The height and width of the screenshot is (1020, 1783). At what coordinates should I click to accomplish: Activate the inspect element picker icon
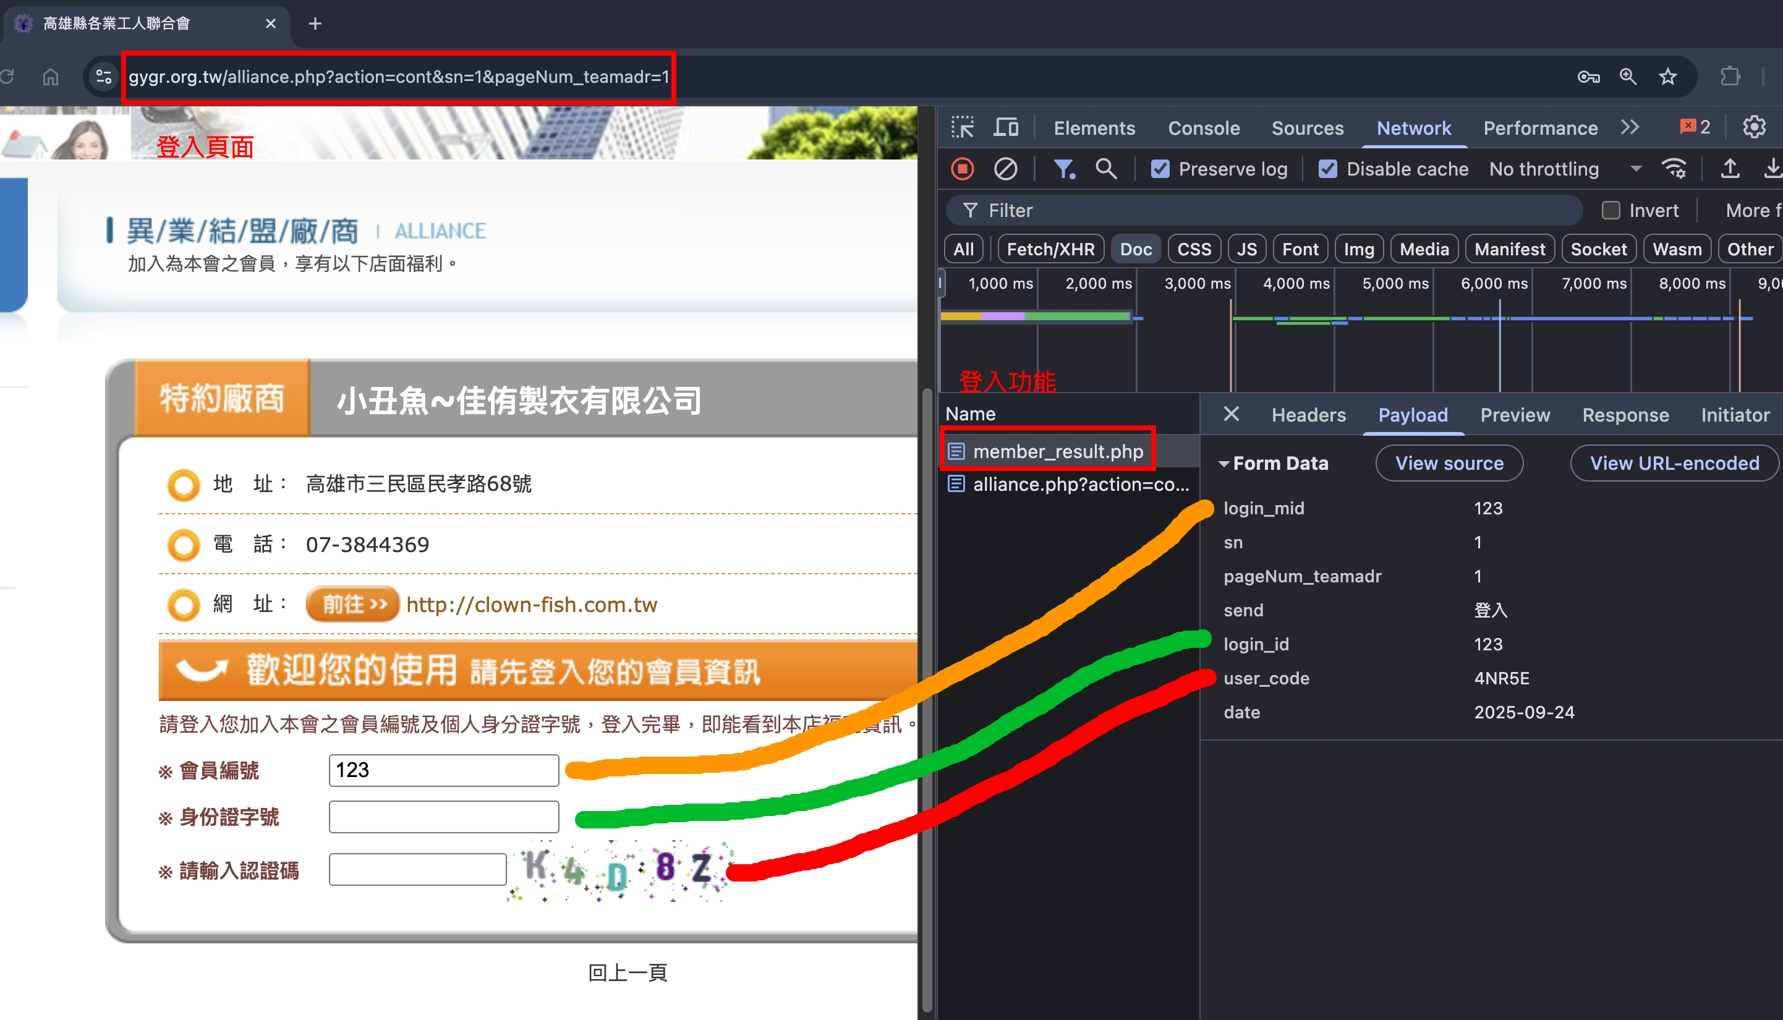click(963, 127)
